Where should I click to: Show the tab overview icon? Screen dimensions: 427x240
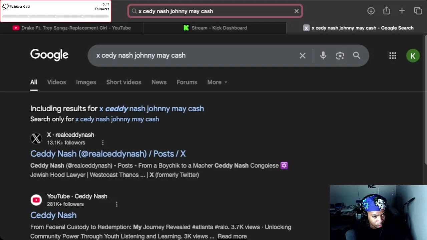tap(418, 11)
